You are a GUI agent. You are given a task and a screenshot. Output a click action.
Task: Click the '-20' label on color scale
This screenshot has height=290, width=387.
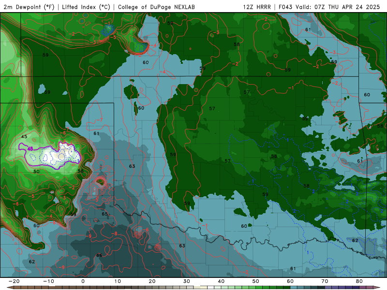pyautogui.click(x=14, y=281)
